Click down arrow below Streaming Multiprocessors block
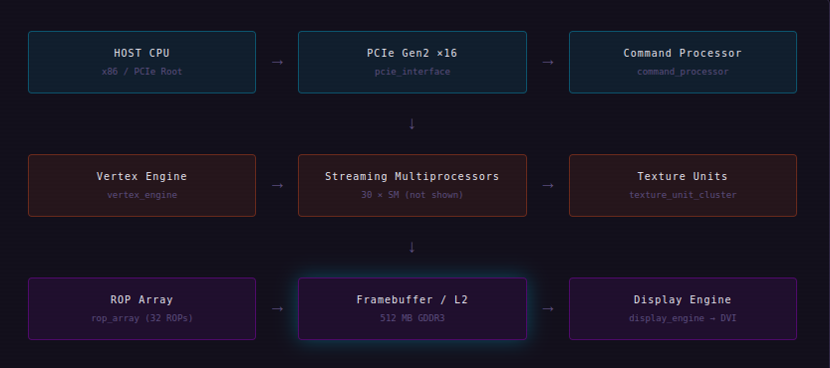The width and height of the screenshot is (830, 368). pyautogui.click(x=412, y=247)
